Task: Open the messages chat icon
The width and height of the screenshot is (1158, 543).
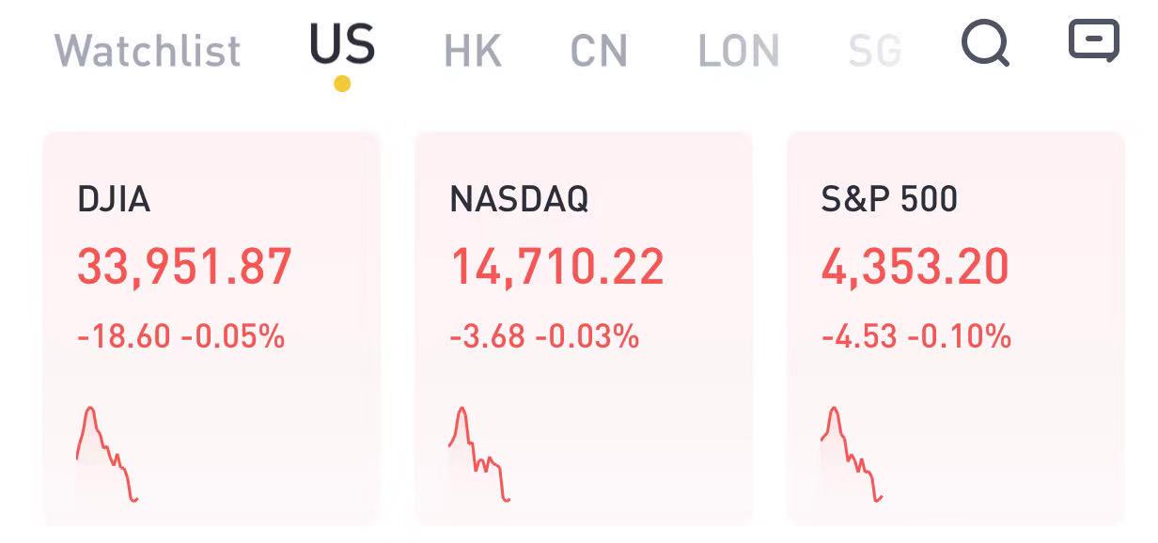Action: pyautogui.click(x=1094, y=40)
